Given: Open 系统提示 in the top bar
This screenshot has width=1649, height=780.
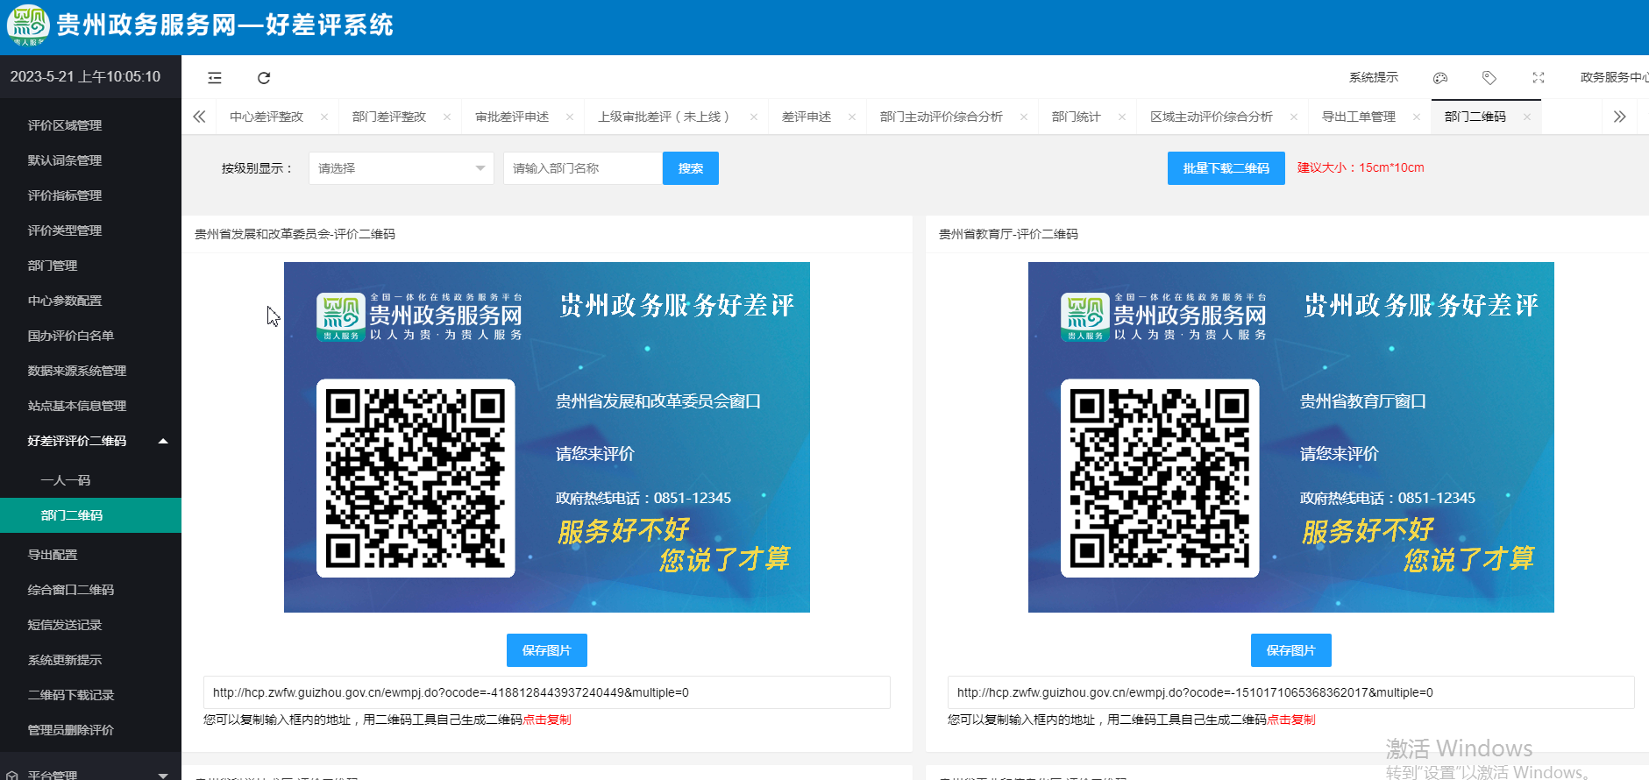Looking at the screenshot, I should (x=1374, y=77).
